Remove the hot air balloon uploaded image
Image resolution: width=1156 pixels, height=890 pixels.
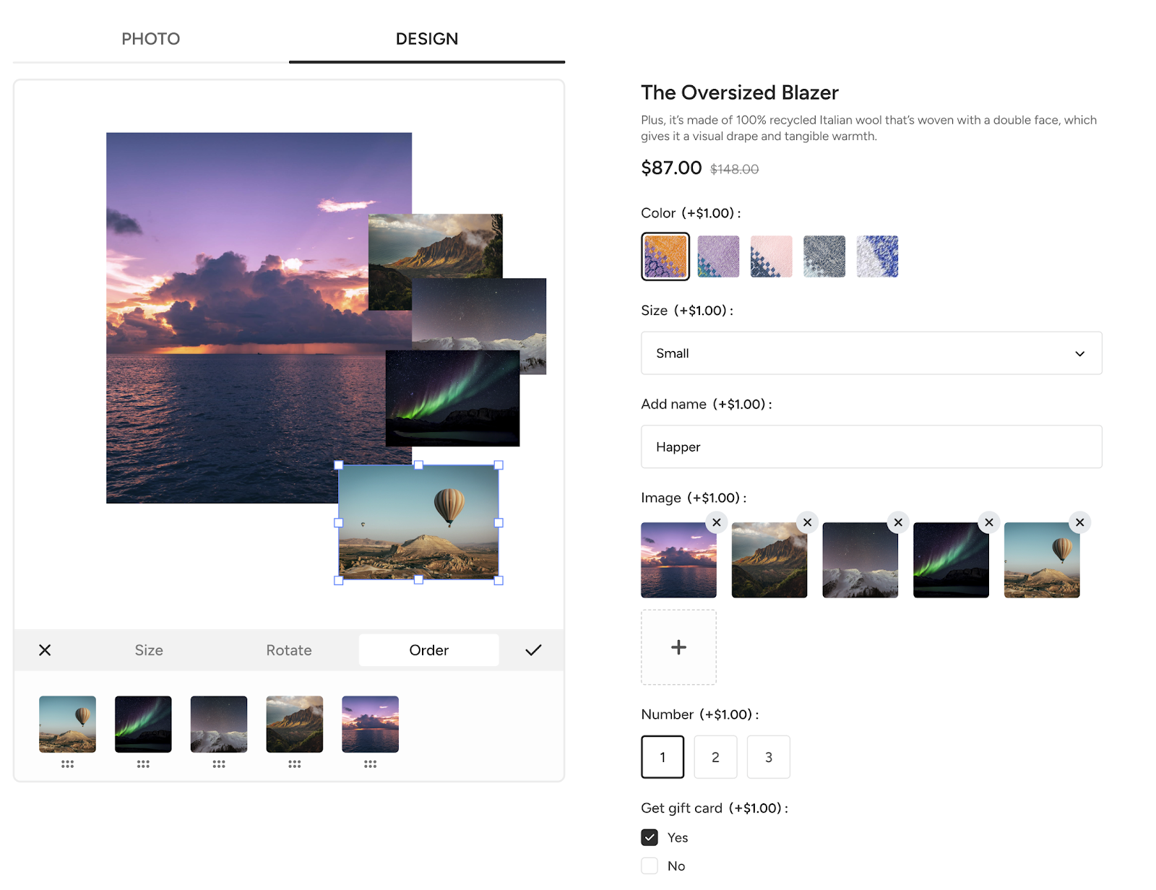click(1080, 522)
